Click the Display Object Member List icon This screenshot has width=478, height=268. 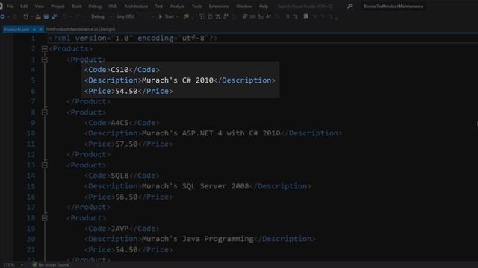pos(244,16)
